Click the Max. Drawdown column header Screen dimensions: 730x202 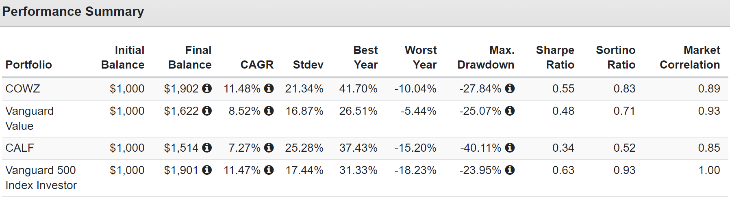486,57
